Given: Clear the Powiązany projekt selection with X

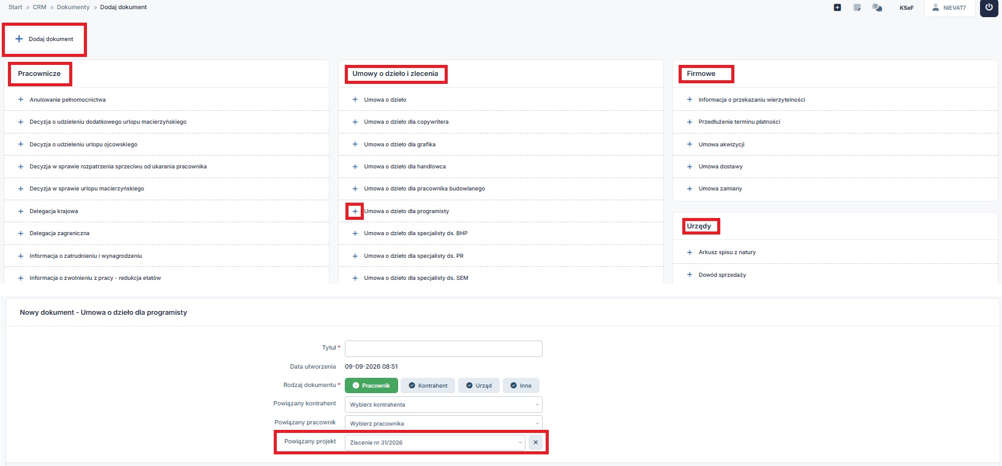Looking at the screenshot, I should coord(535,442).
